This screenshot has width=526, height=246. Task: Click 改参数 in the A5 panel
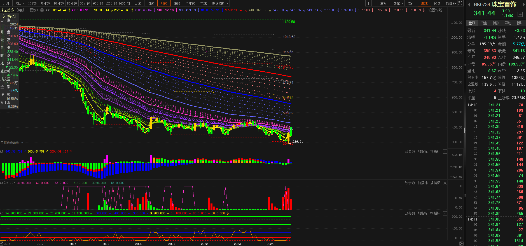pos(410,213)
